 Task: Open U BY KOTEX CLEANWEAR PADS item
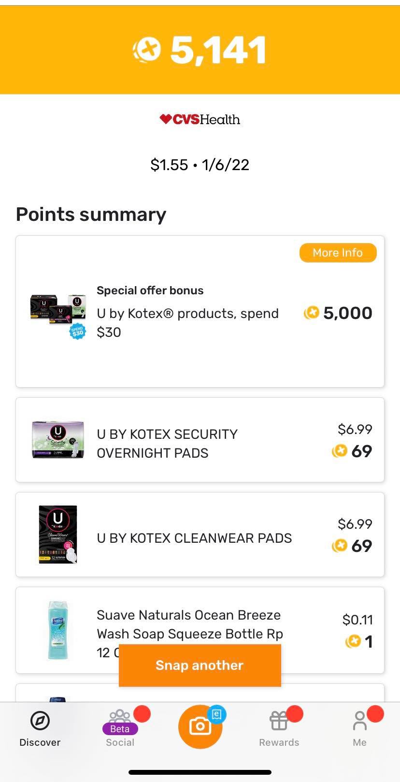194,538
